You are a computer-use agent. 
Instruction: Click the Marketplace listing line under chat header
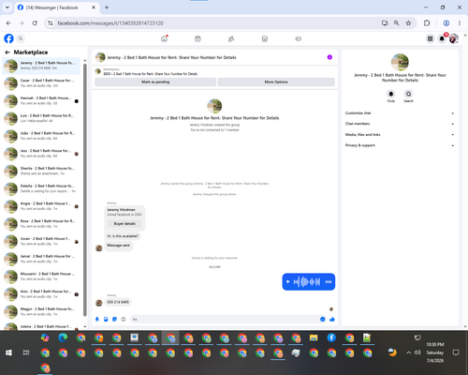(151, 74)
